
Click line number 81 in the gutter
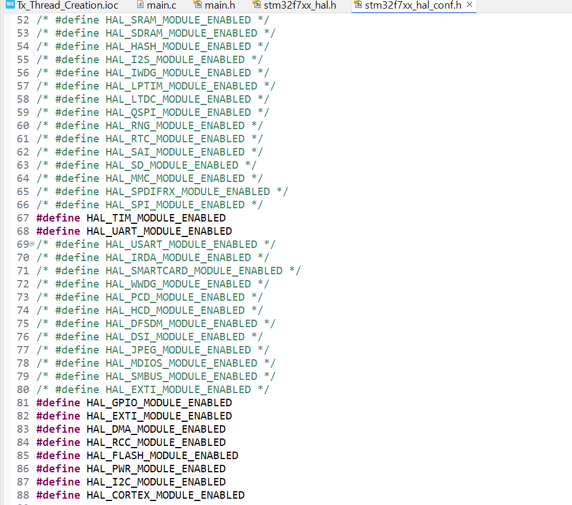pos(23,403)
